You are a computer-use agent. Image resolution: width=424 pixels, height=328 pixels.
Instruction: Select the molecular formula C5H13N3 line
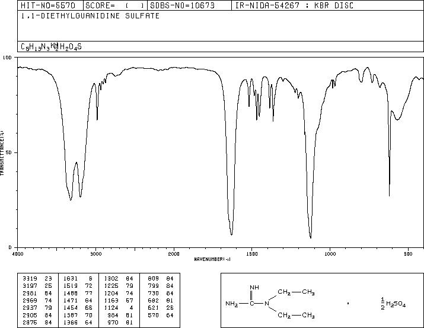coord(51,47)
